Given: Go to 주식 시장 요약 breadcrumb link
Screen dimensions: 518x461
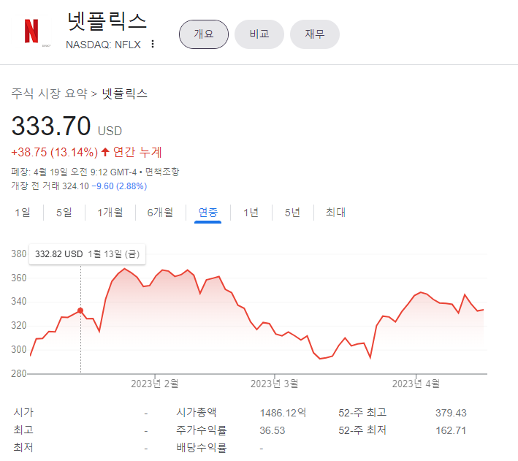Looking at the screenshot, I should (x=49, y=94).
